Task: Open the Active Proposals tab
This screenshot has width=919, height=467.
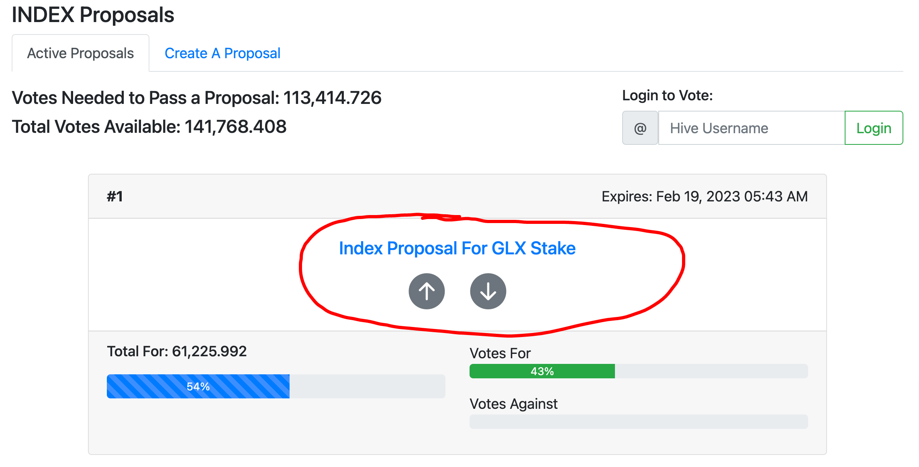Action: pyautogui.click(x=80, y=53)
